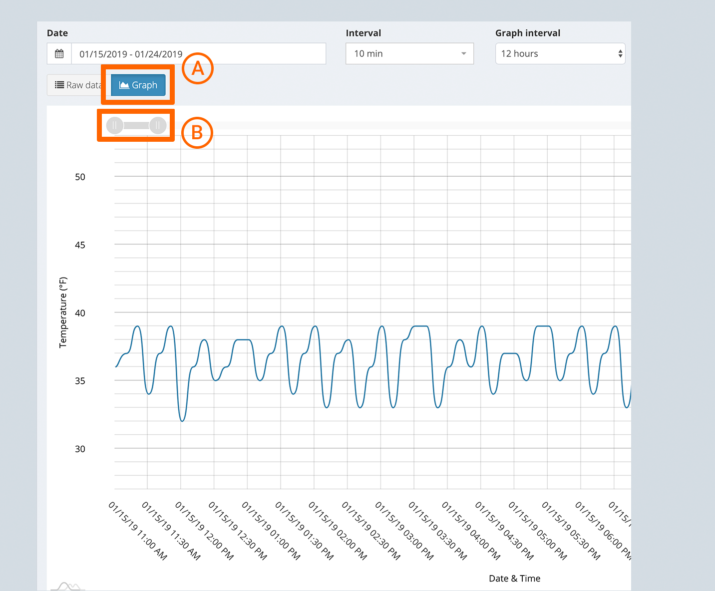Click the mini chart icon below the graph
This screenshot has height=591, width=715.
[x=68, y=586]
